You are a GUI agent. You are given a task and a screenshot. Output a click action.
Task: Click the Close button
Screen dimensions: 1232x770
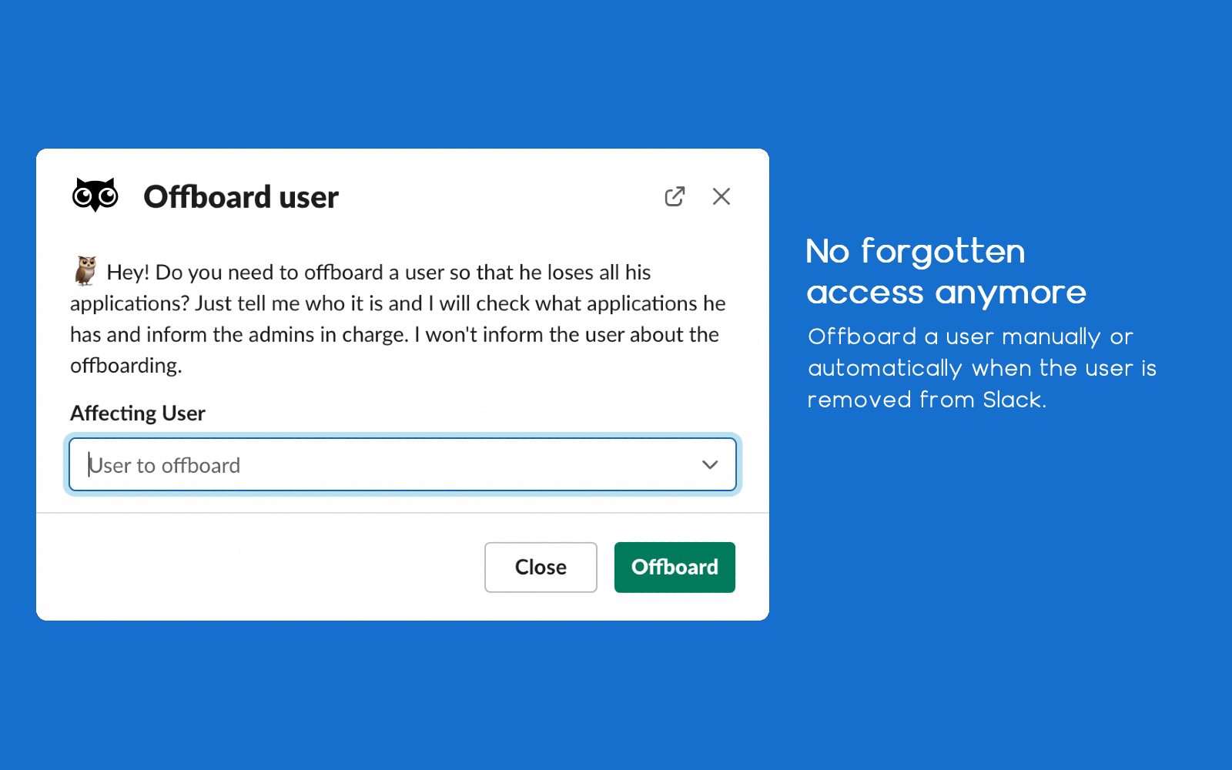coord(541,567)
